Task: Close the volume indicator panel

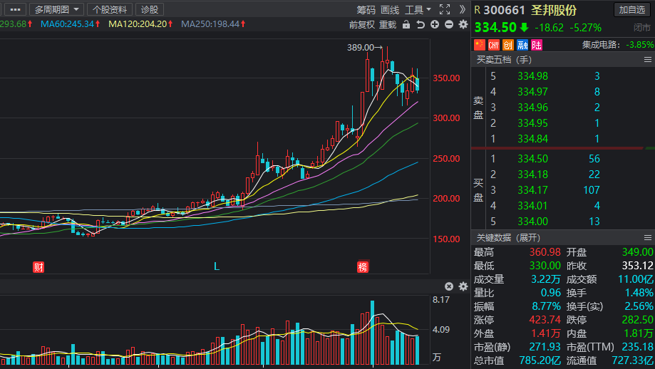Action: click(x=449, y=286)
